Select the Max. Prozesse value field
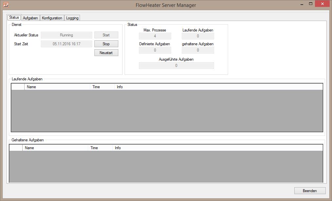The image size is (332, 201). pyautogui.click(x=155, y=36)
